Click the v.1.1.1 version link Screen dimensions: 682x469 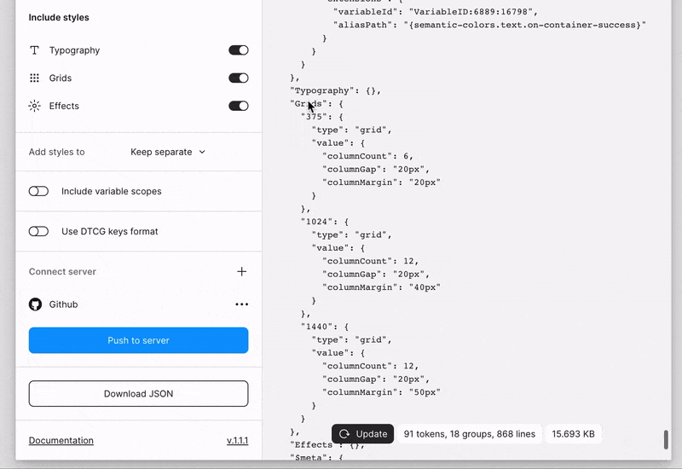(238, 440)
